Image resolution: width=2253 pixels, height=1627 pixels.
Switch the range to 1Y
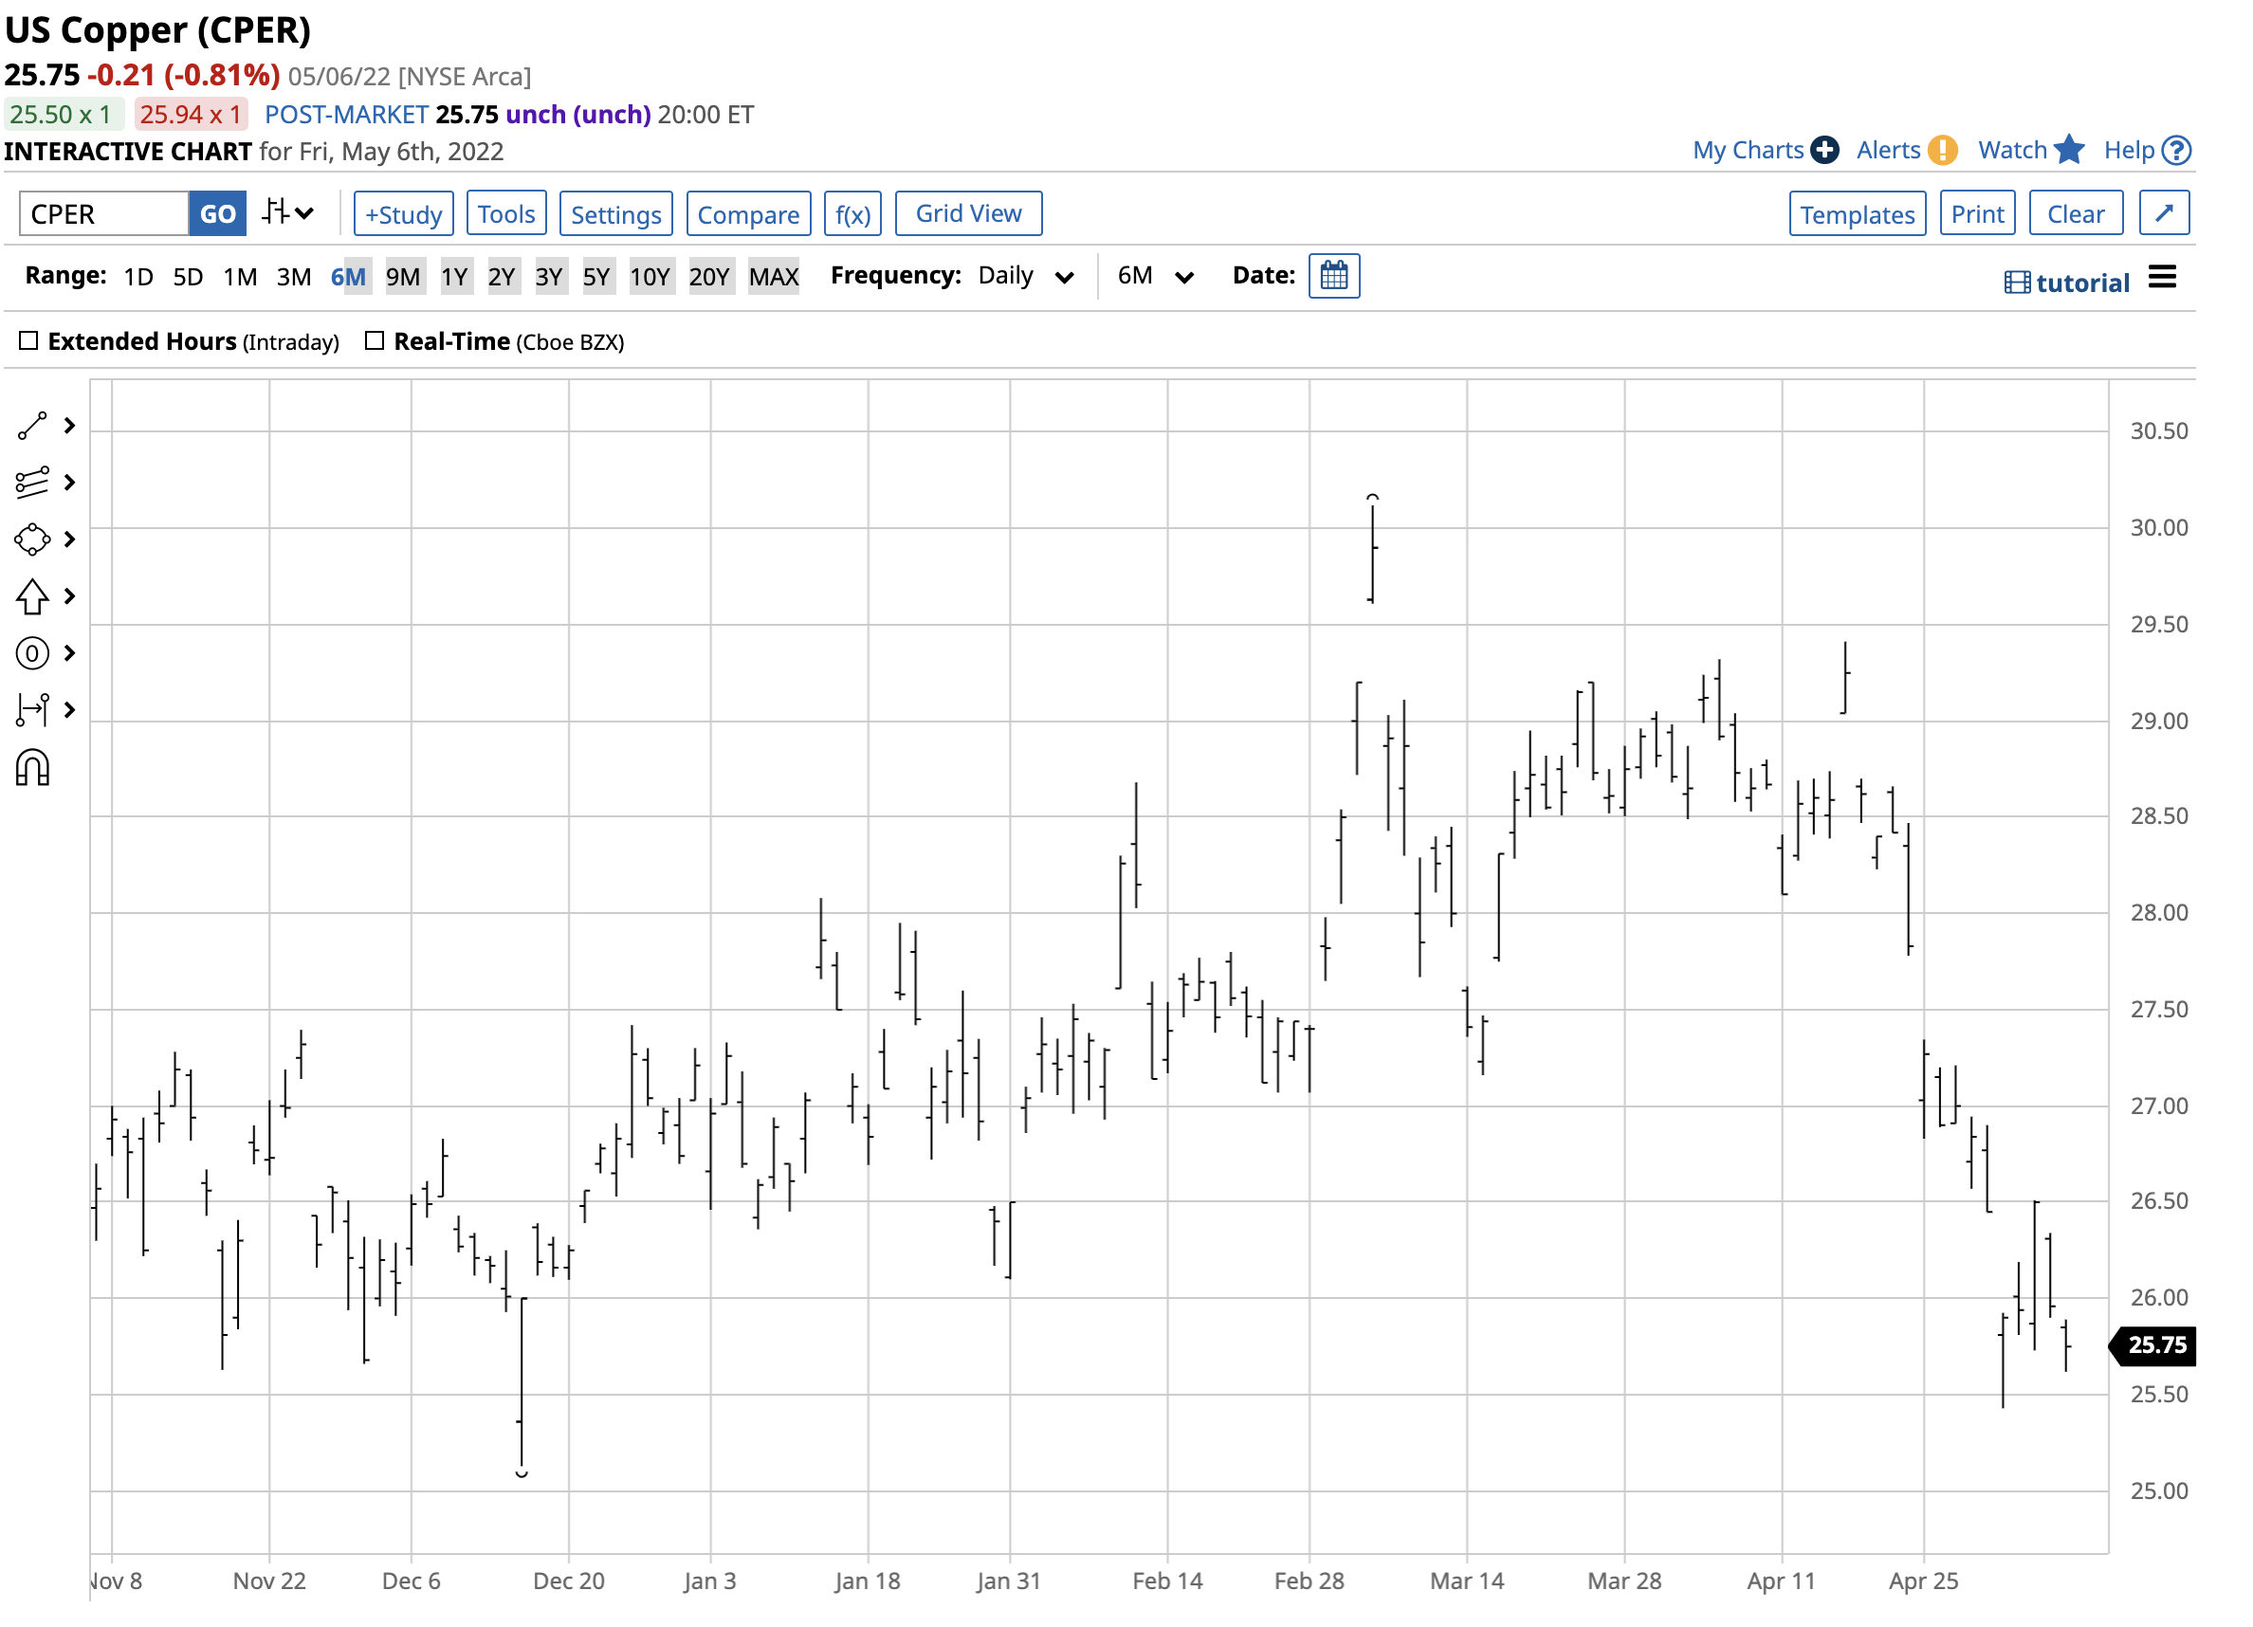coord(456,276)
